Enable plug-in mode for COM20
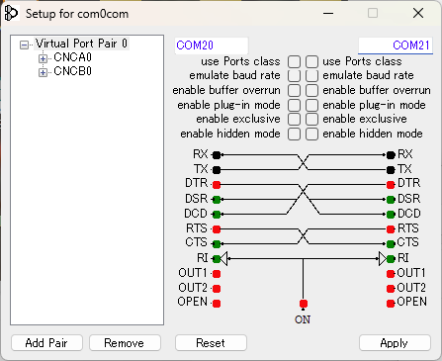 tap(294, 105)
